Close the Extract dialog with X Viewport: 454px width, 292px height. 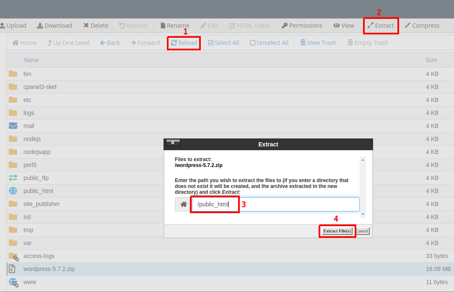pos(173,143)
